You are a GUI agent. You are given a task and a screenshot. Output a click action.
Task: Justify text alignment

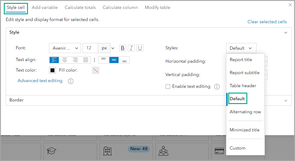tap(86, 60)
